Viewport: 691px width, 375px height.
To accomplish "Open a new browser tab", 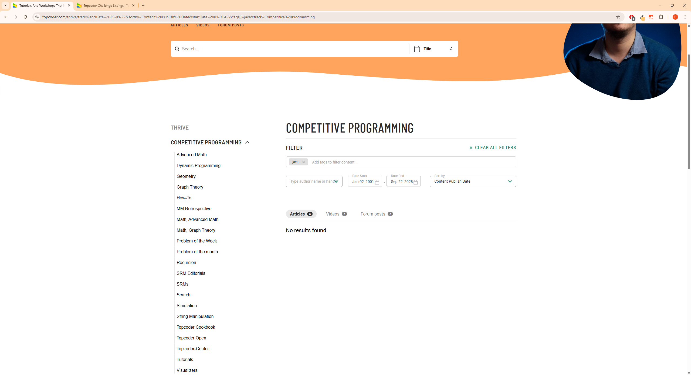I will click(x=143, y=5).
